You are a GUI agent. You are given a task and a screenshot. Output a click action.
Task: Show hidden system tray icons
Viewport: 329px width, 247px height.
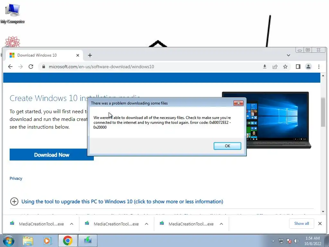click(273, 241)
